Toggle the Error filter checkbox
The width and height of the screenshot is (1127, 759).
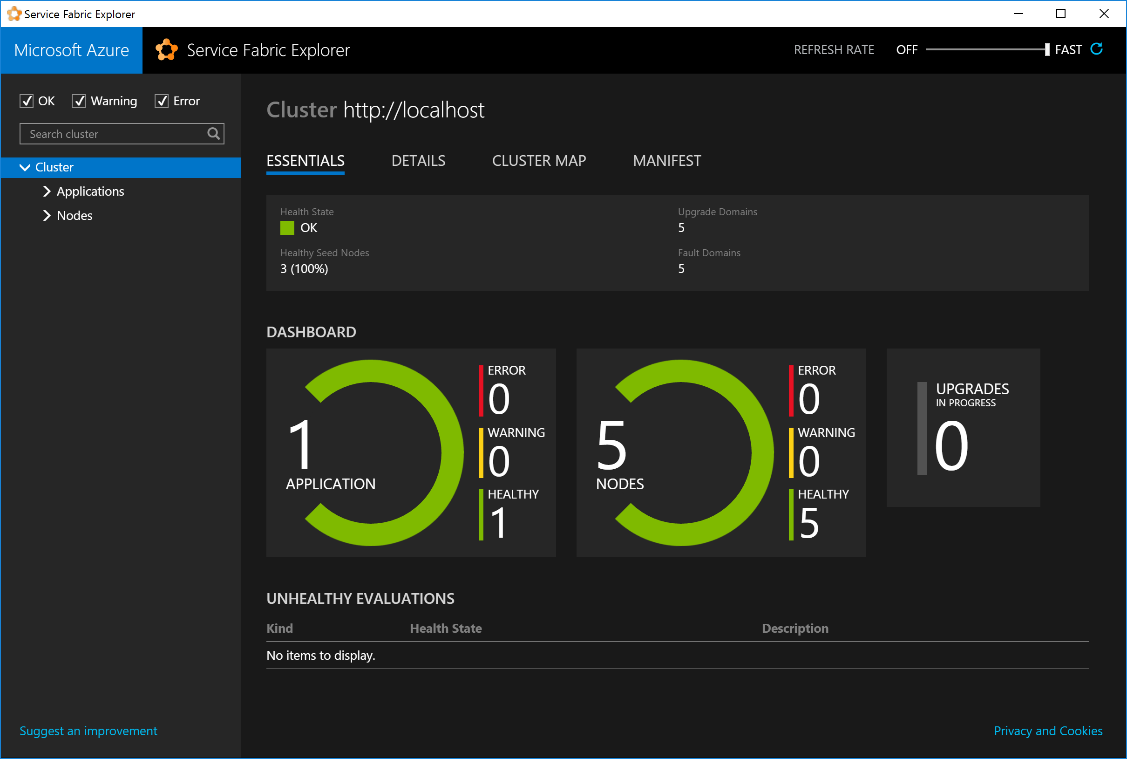click(161, 101)
